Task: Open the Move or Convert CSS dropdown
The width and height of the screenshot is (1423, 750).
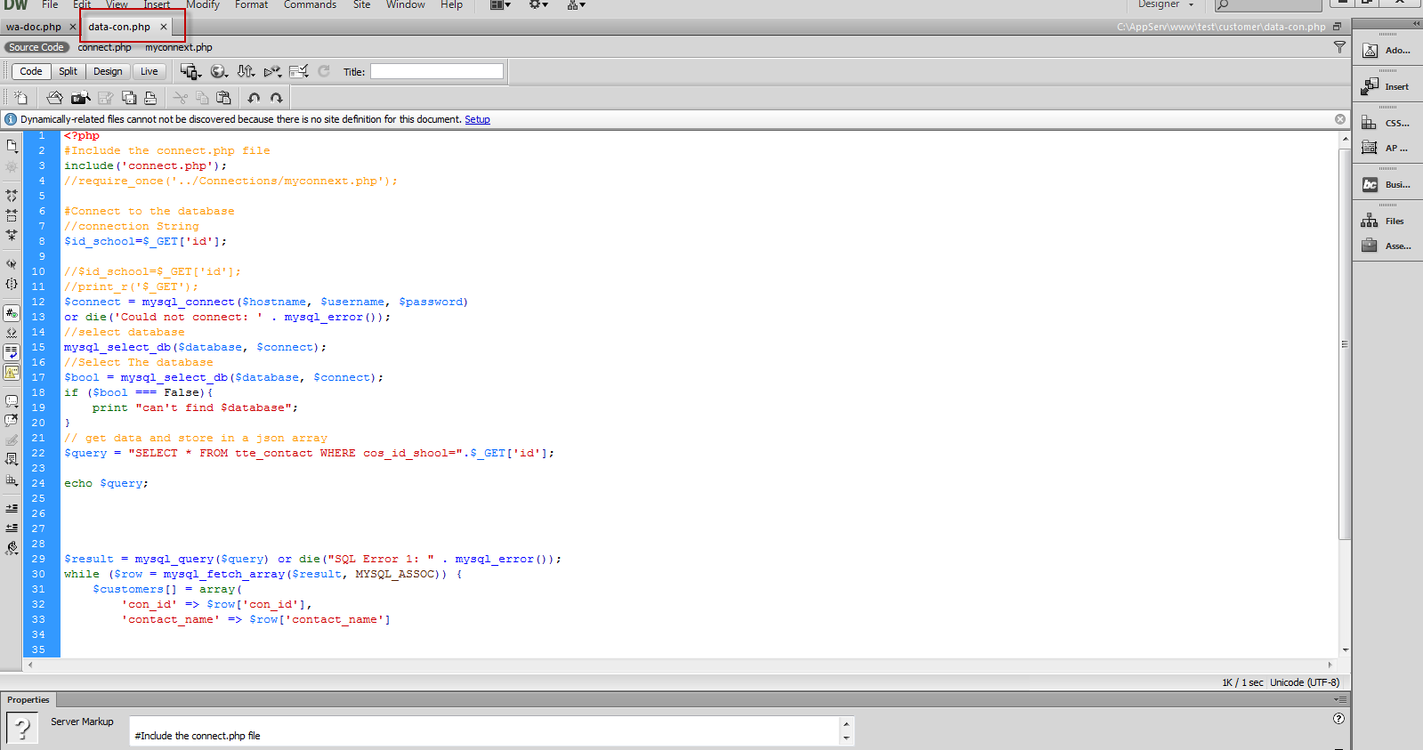Action: [x=12, y=480]
